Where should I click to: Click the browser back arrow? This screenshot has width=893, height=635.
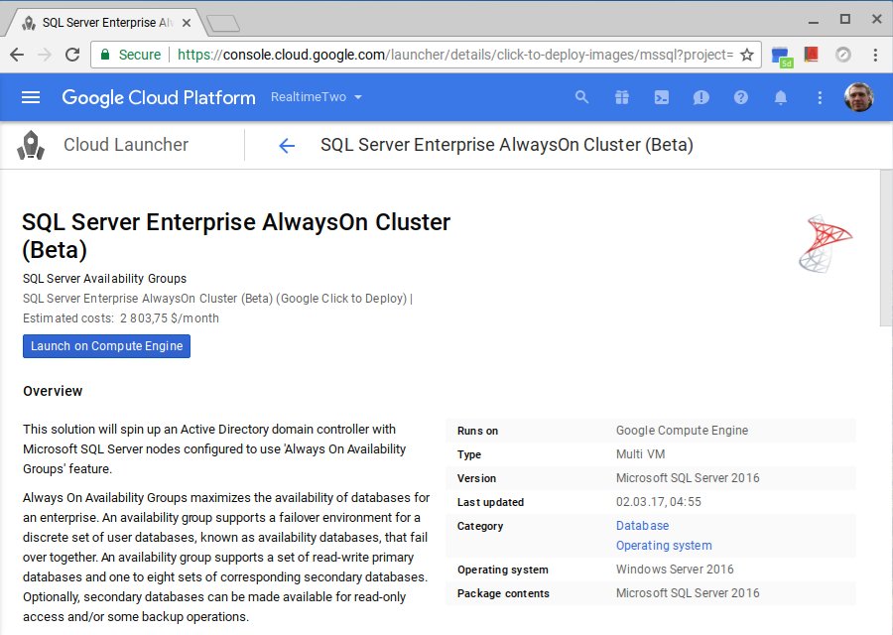[x=17, y=55]
